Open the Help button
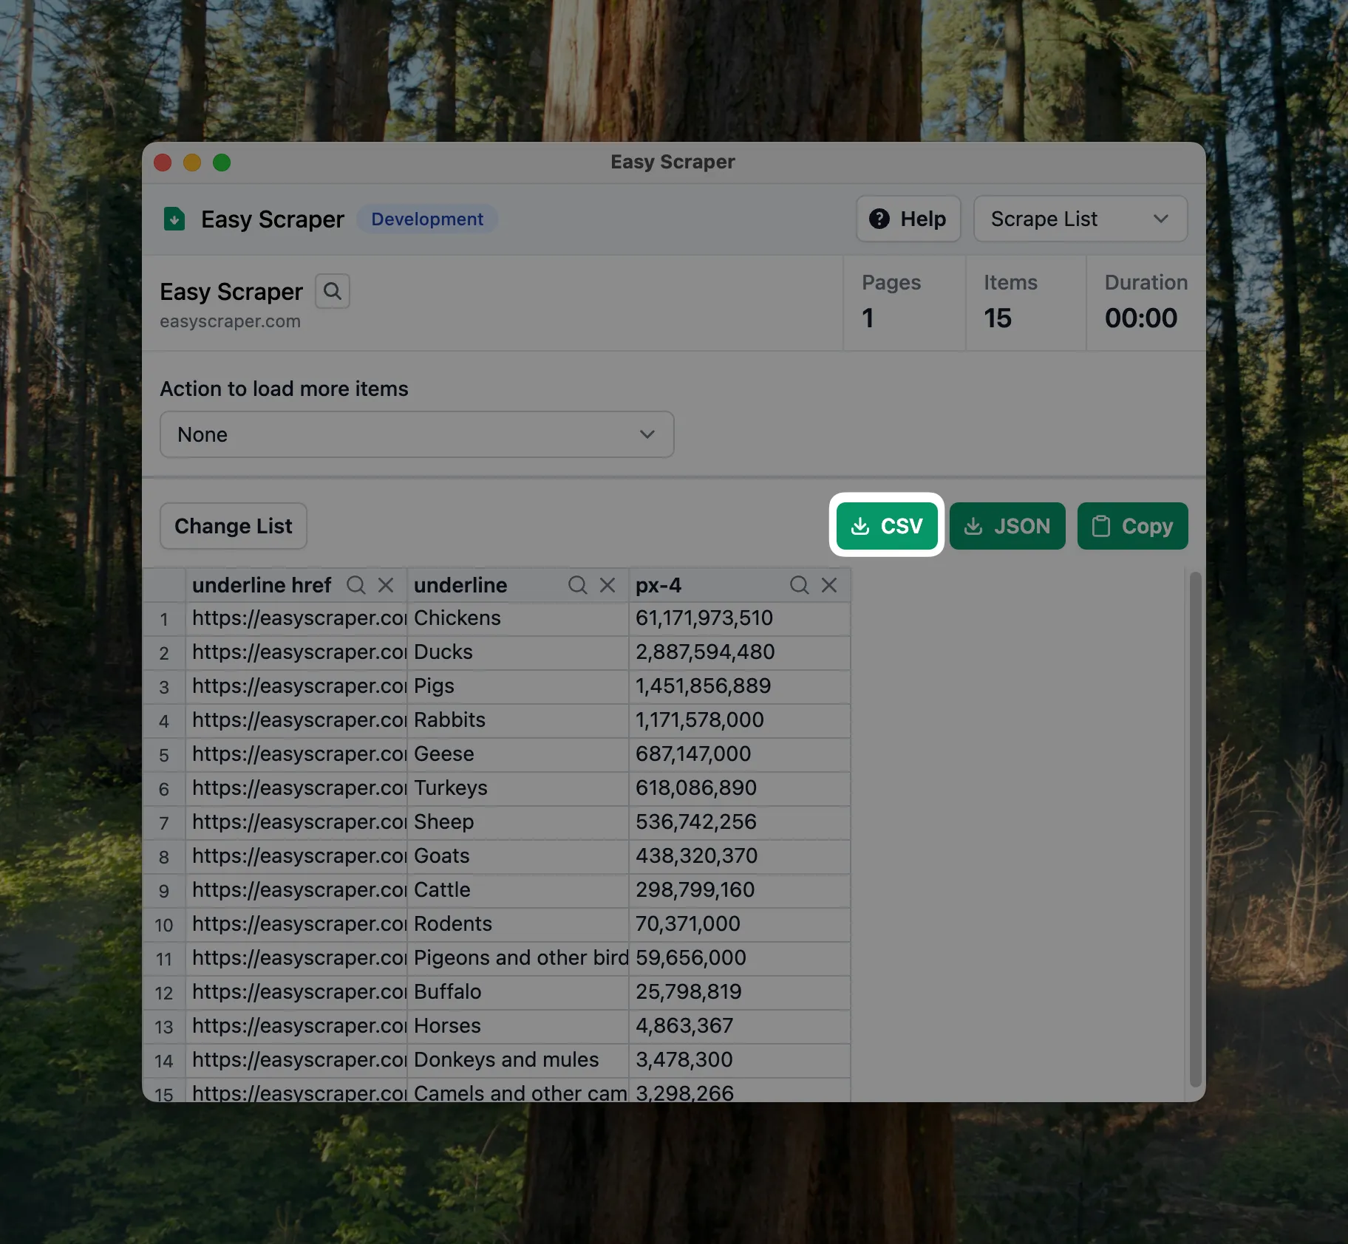The height and width of the screenshot is (1244, 1348). 908,219
